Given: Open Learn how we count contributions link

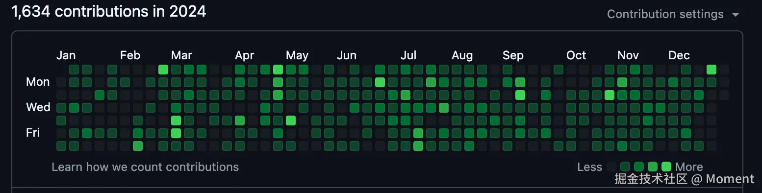Looking at the screenshot, I should 145,167.
